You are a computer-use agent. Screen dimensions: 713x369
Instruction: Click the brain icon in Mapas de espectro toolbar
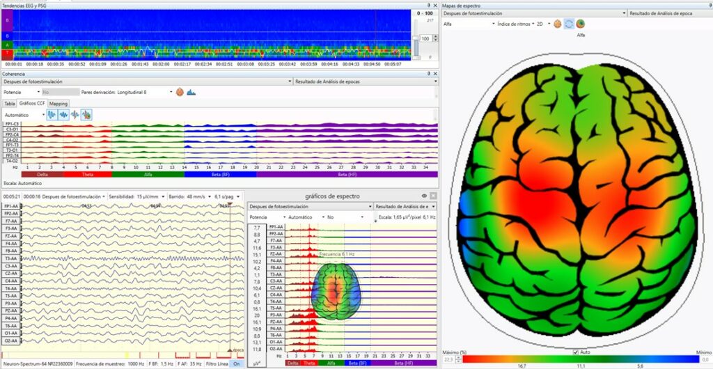pos(558,24)
